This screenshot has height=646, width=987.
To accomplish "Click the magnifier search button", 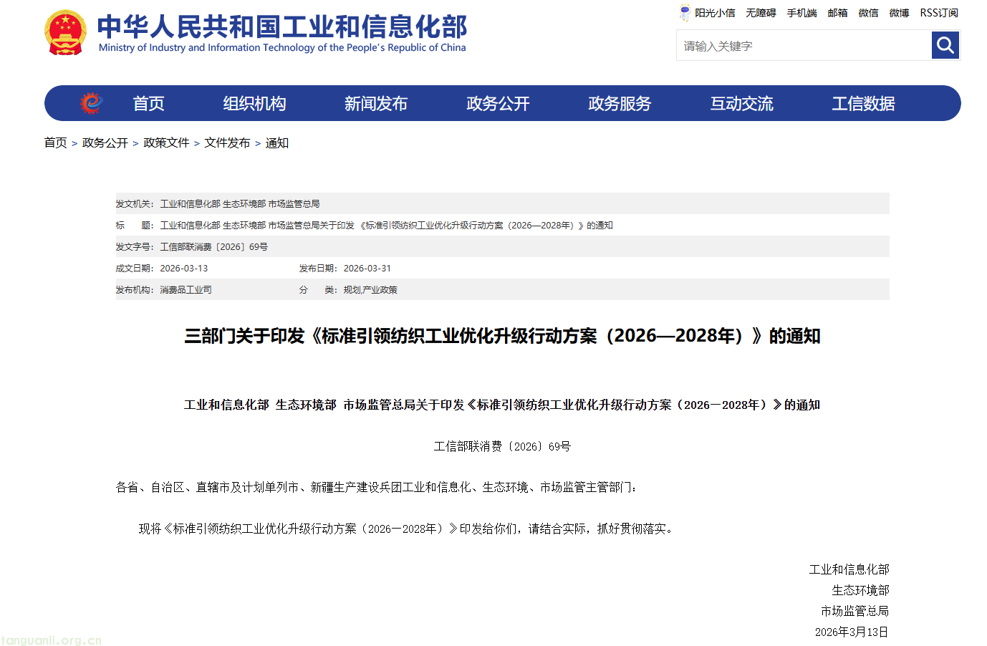I will (945, 46).
